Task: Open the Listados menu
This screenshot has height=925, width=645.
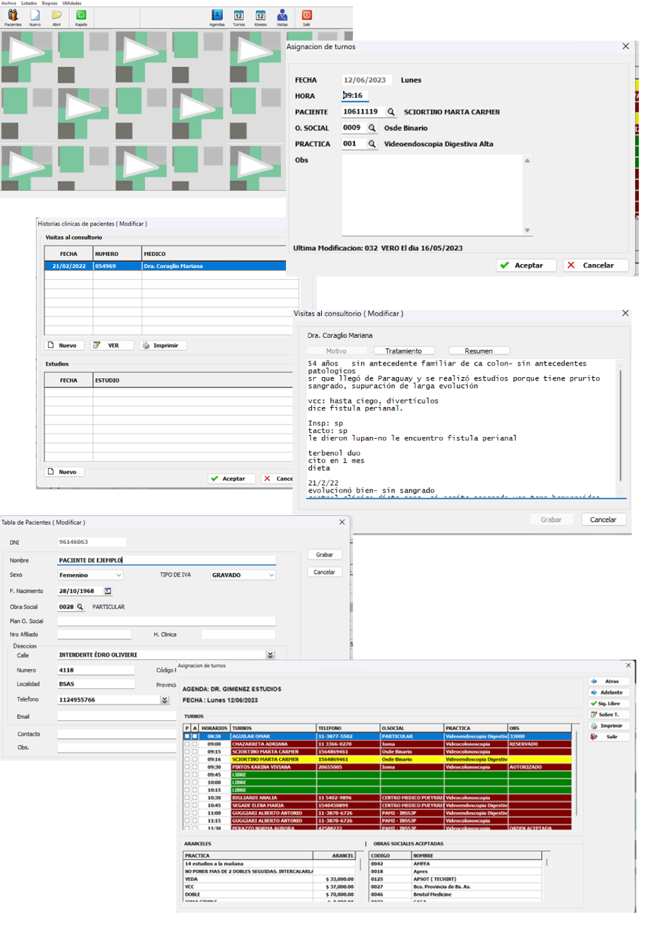Action: point(29,3)
